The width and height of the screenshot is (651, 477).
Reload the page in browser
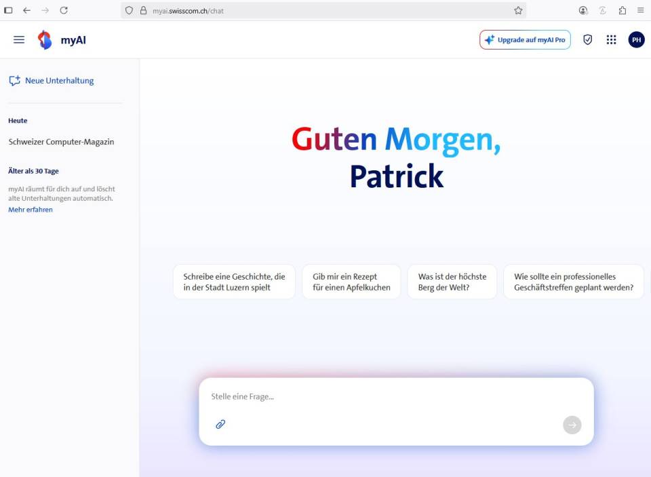click(64, 10)
